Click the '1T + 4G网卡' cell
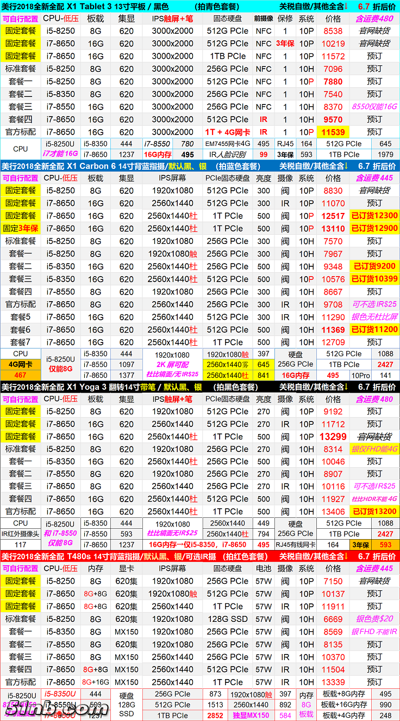Viewport: 400px width, 721px height. (228, 132)
